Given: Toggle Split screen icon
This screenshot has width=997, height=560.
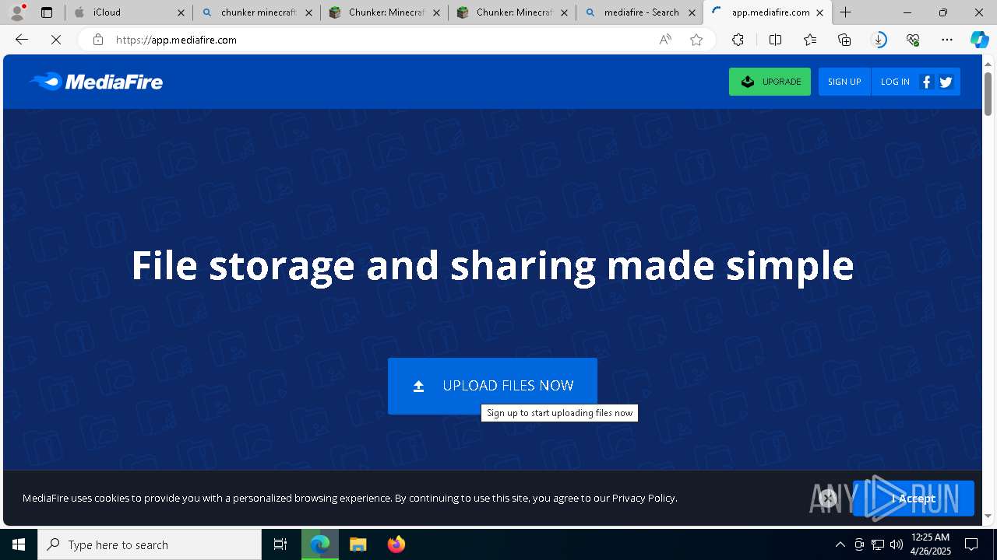Looking at the screenshot, I should (x=775, y=40).
